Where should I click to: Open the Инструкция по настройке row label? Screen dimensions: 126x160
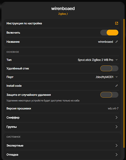click(x=24, y=23)
